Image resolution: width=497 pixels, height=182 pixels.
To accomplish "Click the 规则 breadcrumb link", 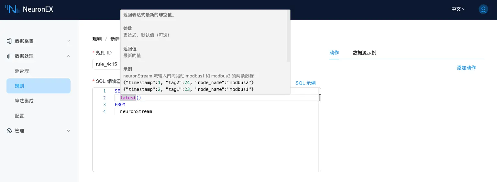I will [x=97, y=39].
